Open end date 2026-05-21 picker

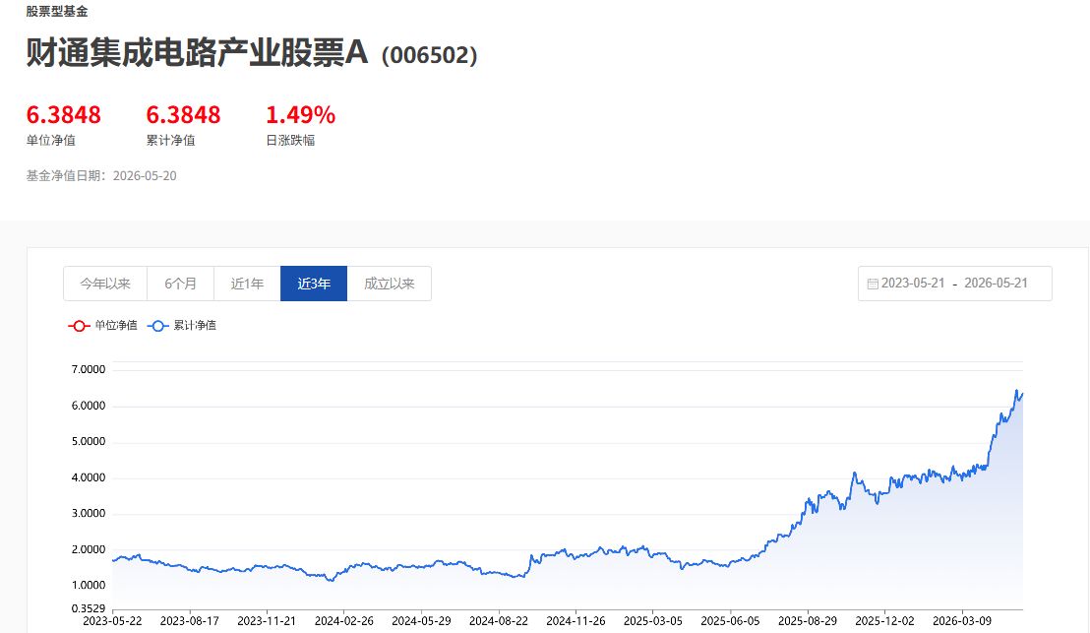click(996, 284)
